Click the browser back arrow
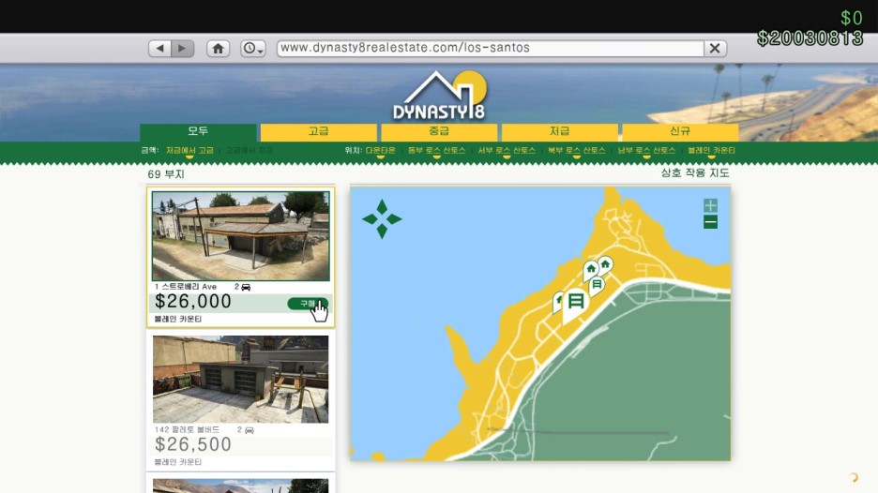 (159, 48)
